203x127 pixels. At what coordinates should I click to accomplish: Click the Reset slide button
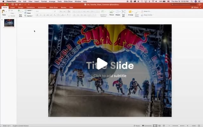(28, 13)
